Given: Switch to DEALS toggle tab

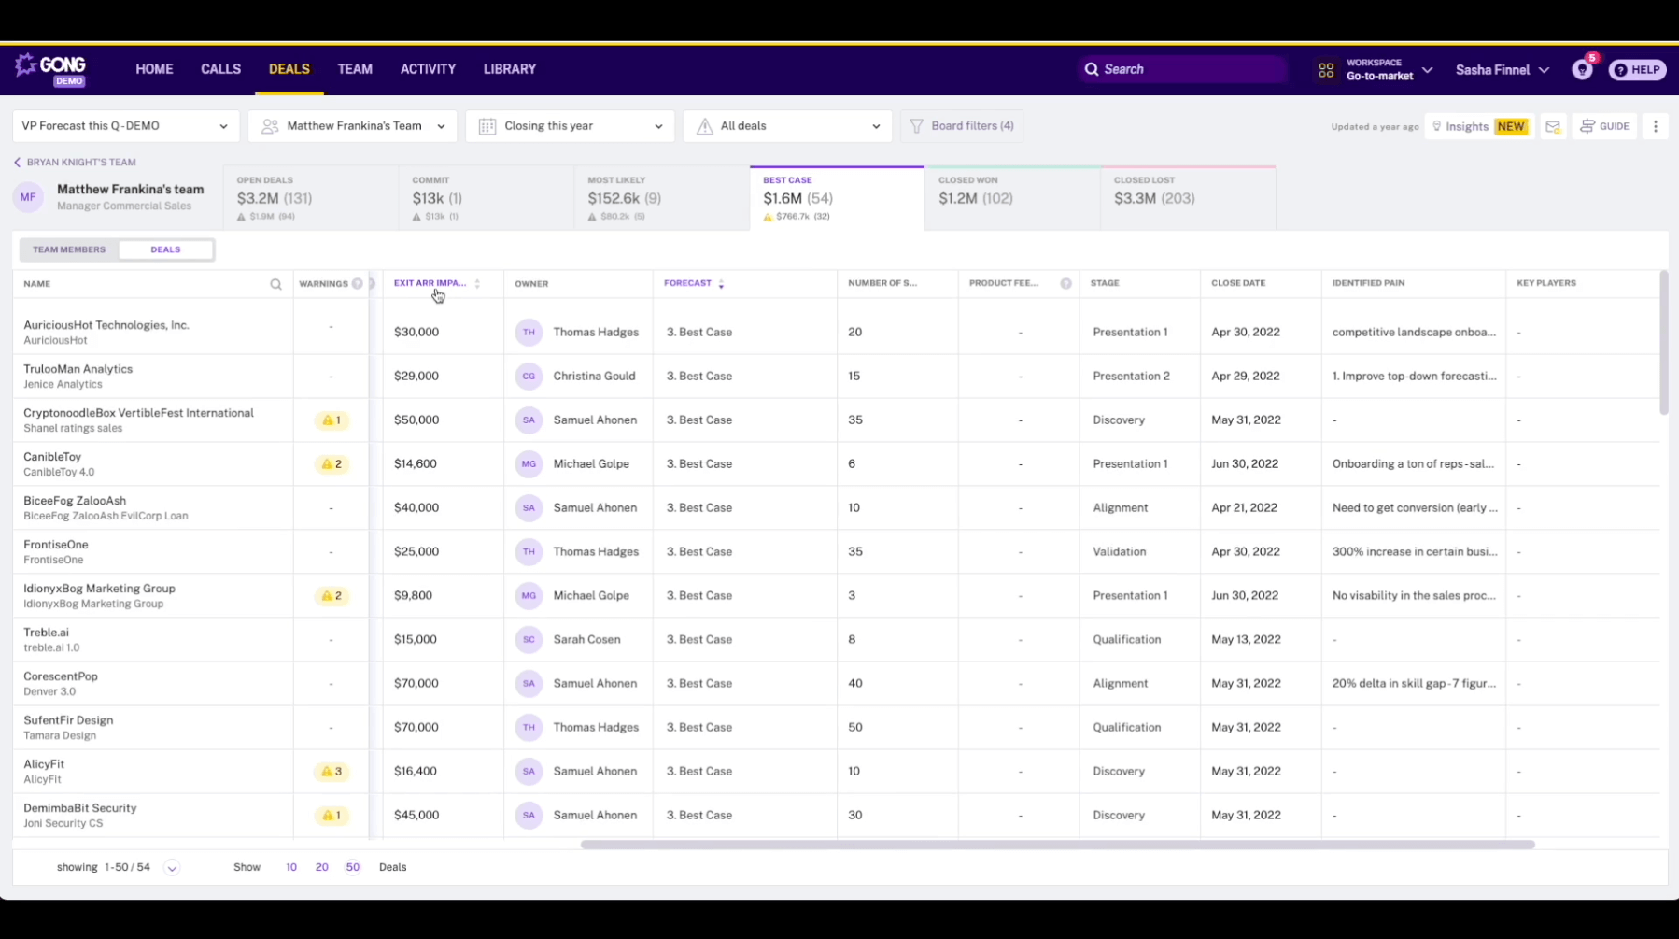Looking at the screenshot, I should coord(165,249).
